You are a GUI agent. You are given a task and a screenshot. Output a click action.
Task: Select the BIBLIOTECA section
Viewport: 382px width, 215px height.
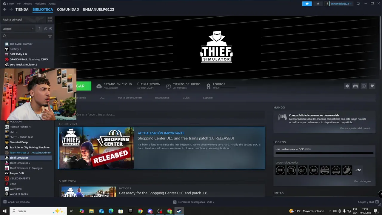pyautogui.click(x=43, y=10)
